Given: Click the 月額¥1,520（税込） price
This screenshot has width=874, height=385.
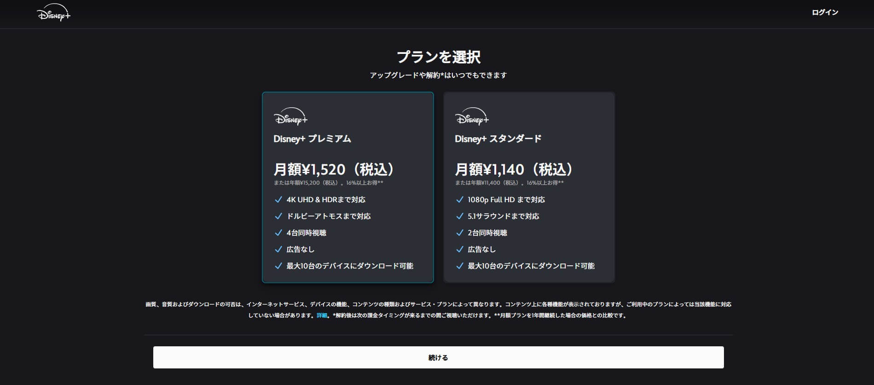Looking at the screenshot, I should point(335,169).
